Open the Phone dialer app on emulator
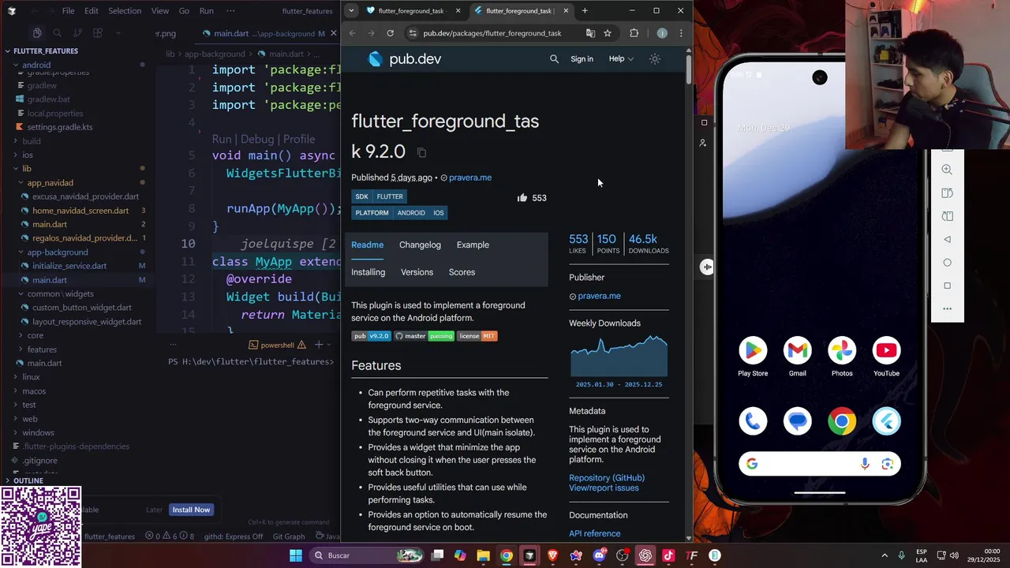Image resolution: width=1010 pixels, height=568 pixels. 753,421
